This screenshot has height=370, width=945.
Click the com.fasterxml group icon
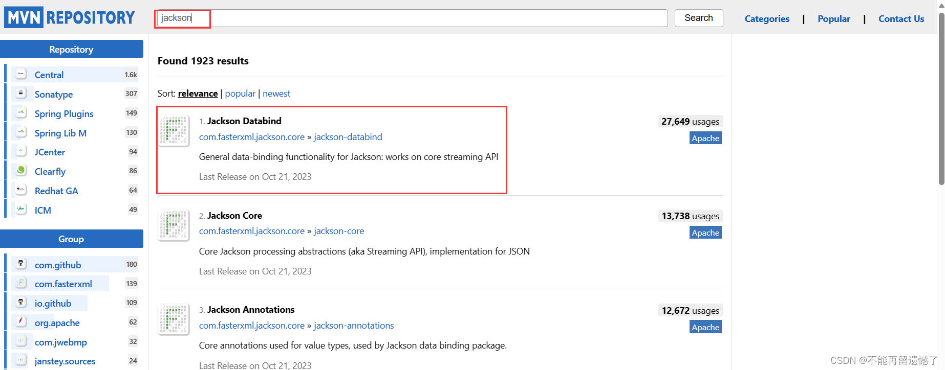[x=21, y=283]
